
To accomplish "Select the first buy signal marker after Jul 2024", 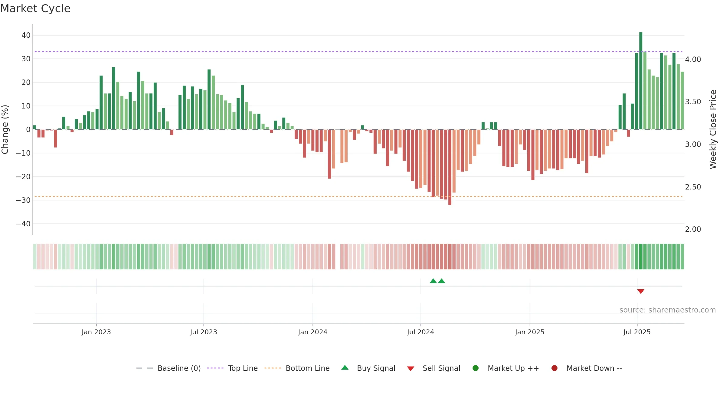I will click(x=433, y=281).
